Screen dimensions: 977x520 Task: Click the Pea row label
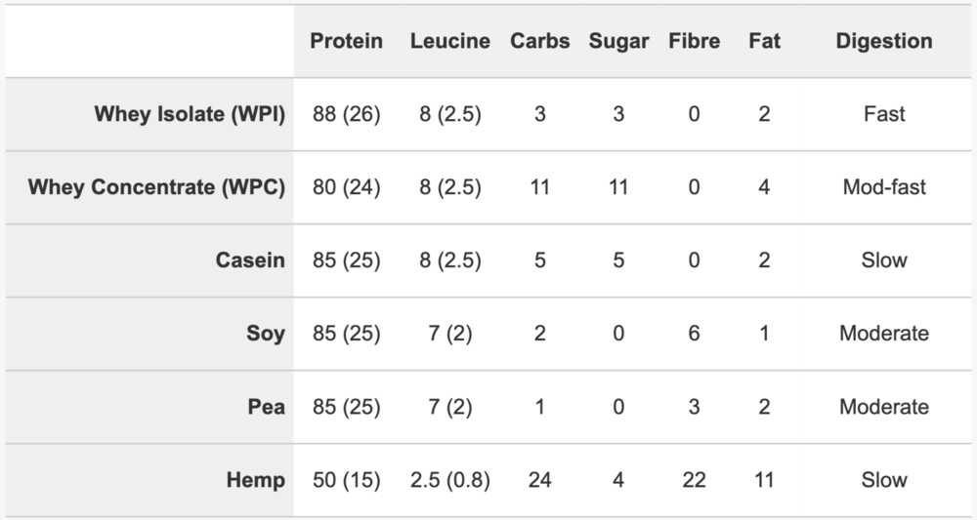tap(266, 407)
